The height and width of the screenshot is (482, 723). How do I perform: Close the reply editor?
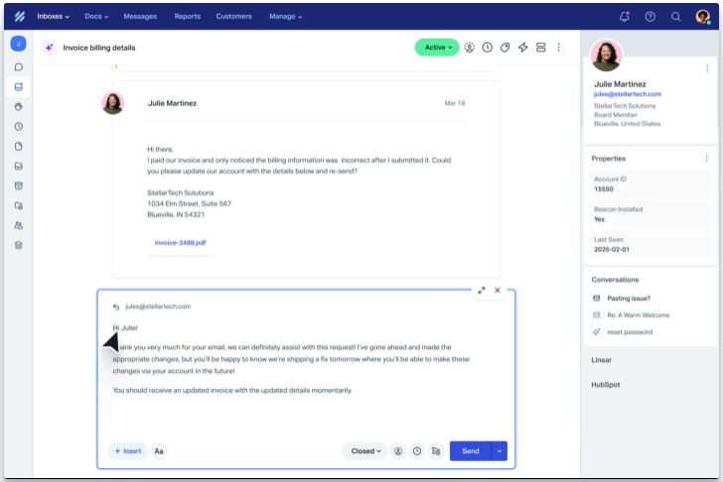pyautogui.click(x=498, y=291)
